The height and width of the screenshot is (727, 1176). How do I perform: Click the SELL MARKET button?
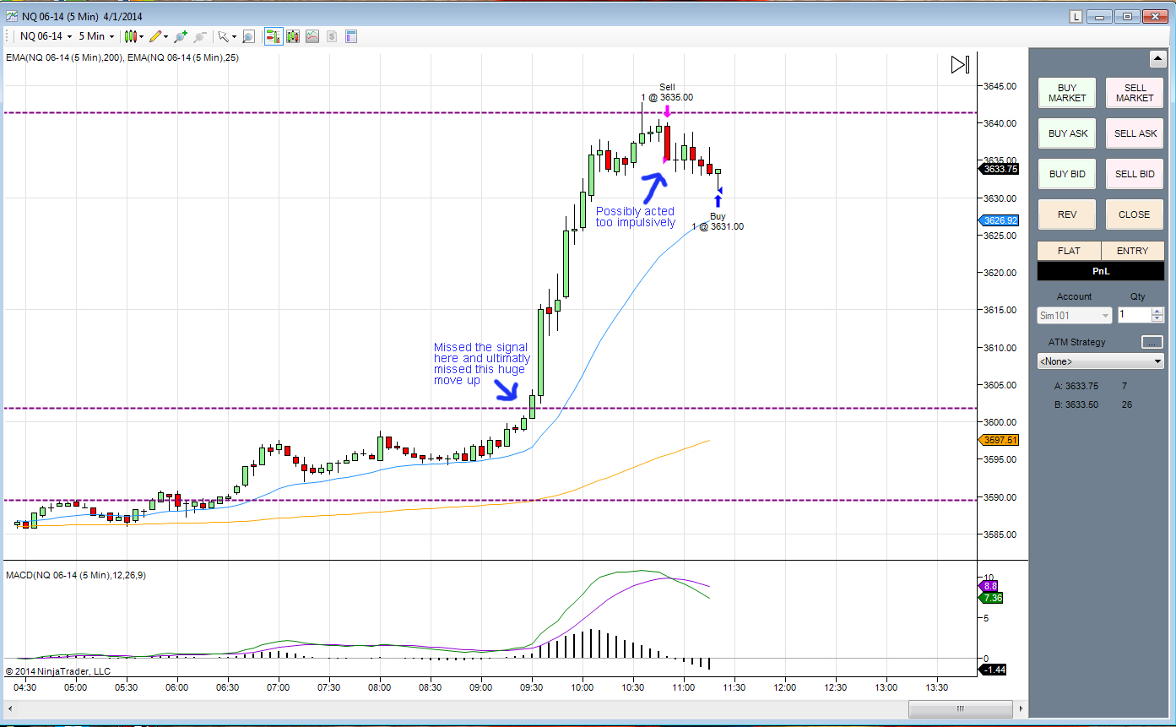(1135, 93)
